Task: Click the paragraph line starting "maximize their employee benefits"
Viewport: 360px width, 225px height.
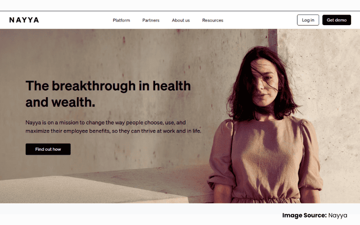Action: [113, 131]
